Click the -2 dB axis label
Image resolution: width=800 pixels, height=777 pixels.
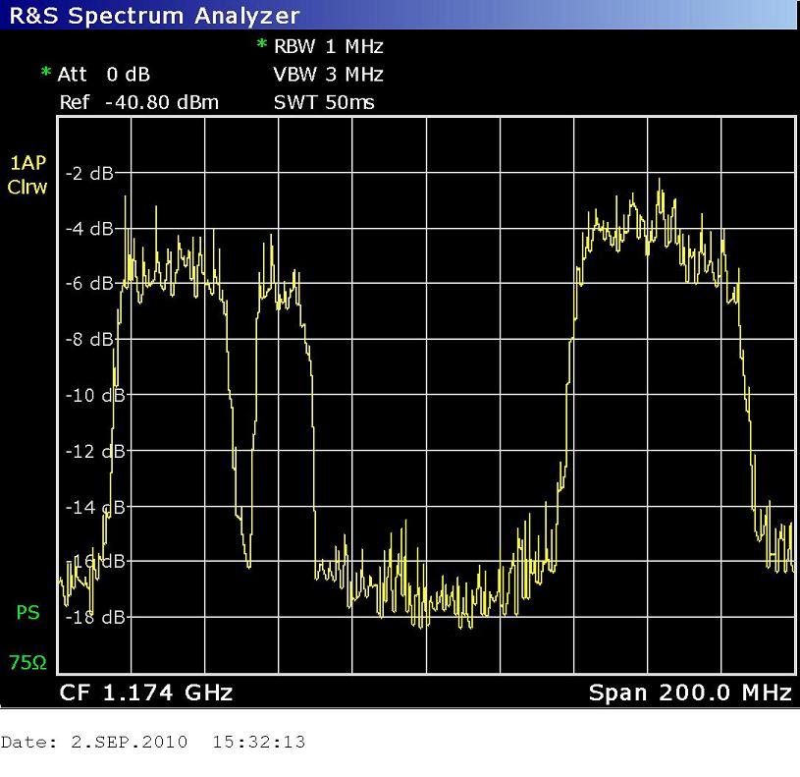(x=88, y=173)
